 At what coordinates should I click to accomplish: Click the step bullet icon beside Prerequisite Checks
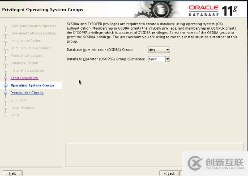[6, 93]
